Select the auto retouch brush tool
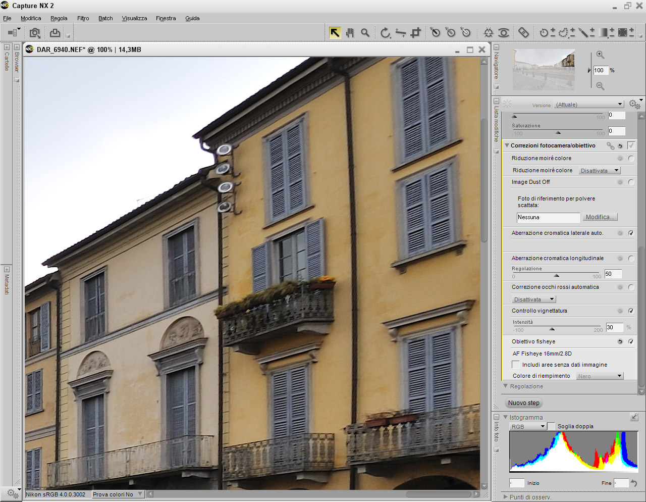The width and height of the screenshot is (646, 502). [x=523, y=33]
